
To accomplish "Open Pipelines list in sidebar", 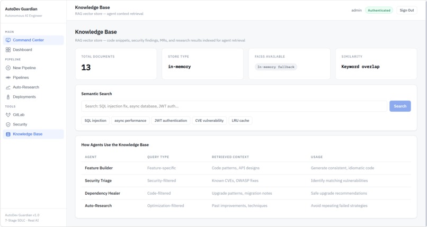I will (33, 77).
